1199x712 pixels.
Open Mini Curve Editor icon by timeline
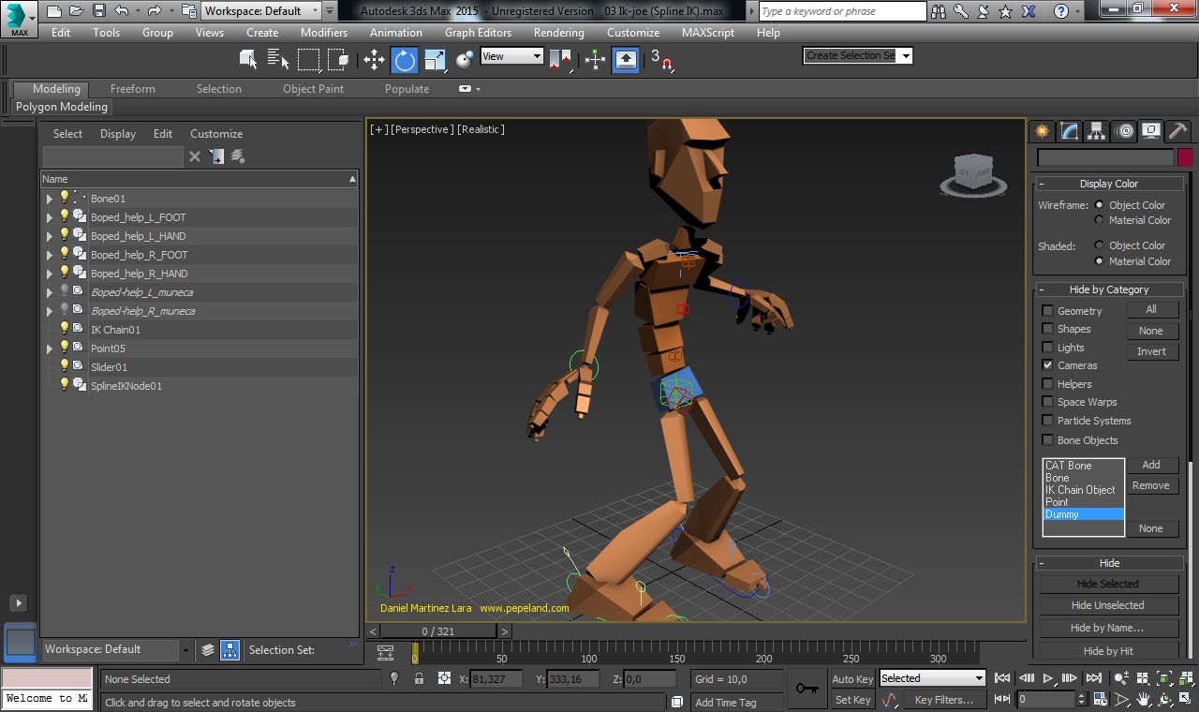click(386, 653)
